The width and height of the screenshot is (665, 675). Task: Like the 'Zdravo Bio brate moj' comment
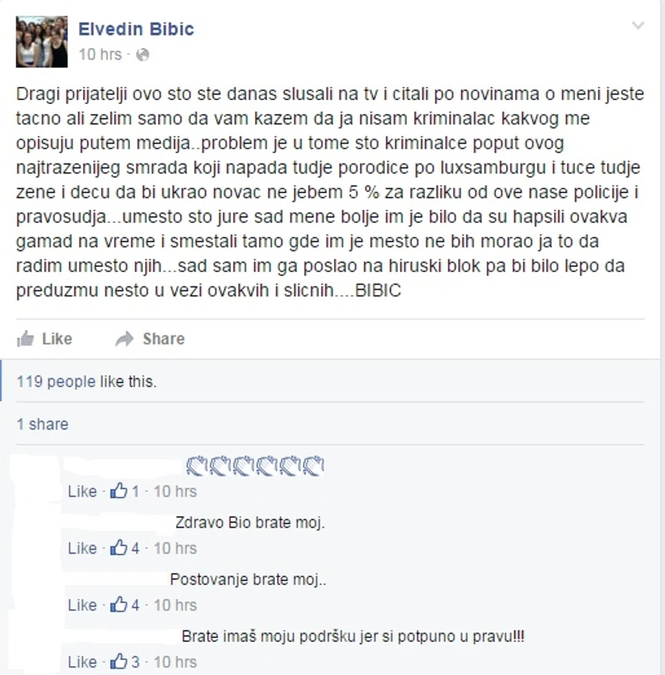(x=82, y=548)
